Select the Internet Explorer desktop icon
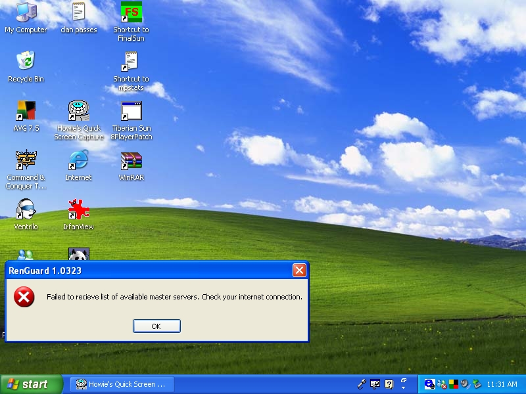This screenshot has width=526, height=394. [79, 161]
